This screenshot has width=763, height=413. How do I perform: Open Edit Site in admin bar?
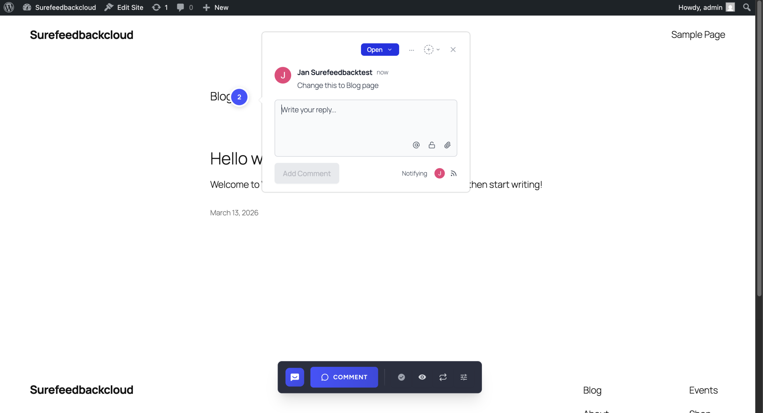click(x=124, y=7)
